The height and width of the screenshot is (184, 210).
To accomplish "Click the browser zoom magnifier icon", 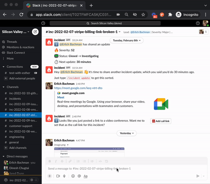I will click(126, 15).
